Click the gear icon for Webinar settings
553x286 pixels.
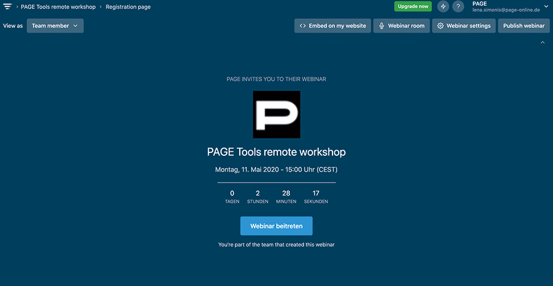coord(440,26)
